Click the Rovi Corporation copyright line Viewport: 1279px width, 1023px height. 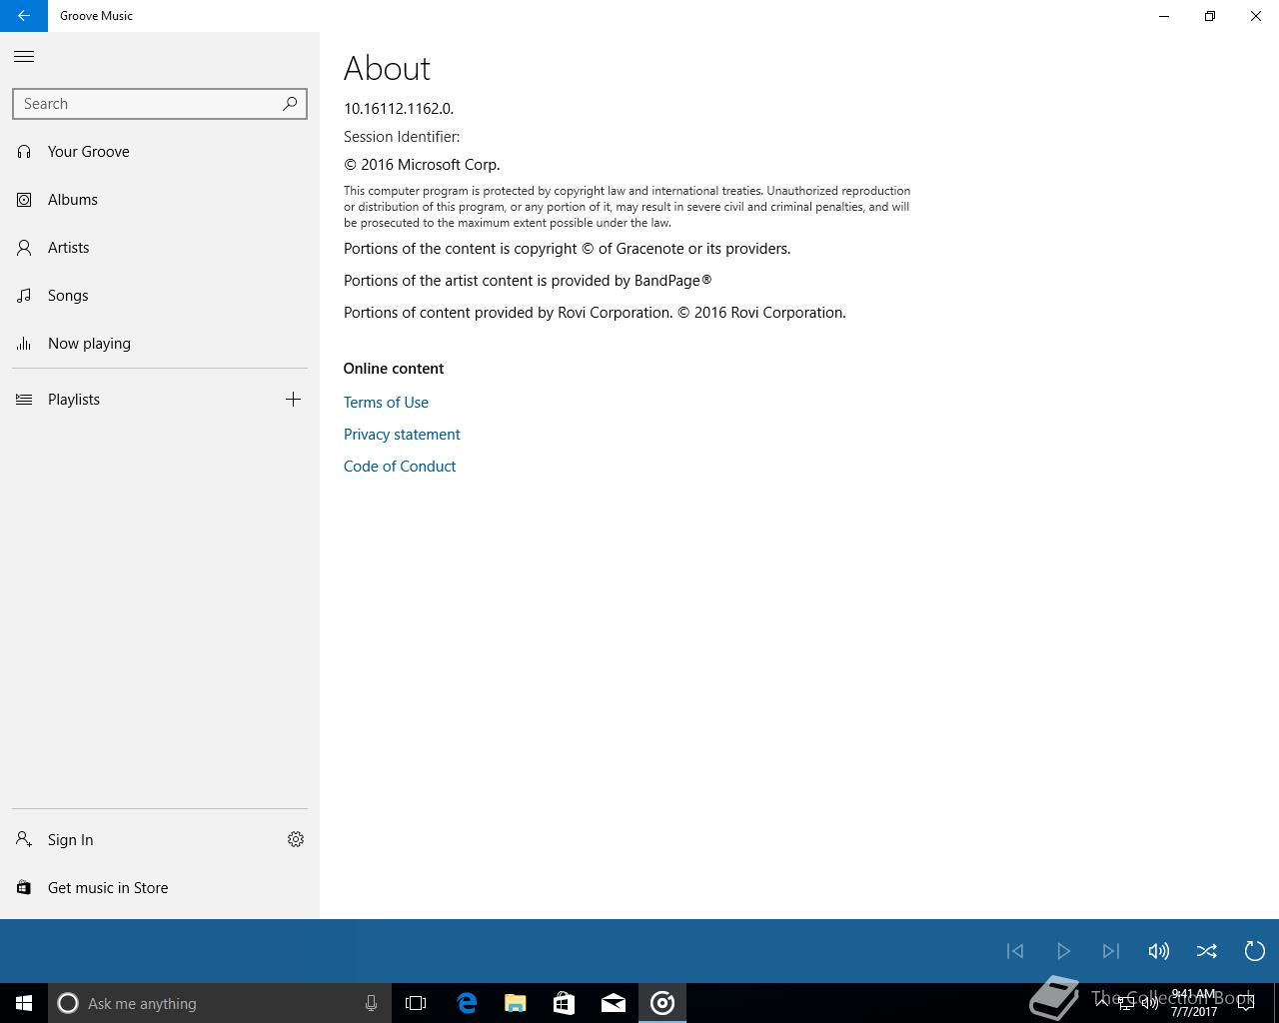pos(595,313)
